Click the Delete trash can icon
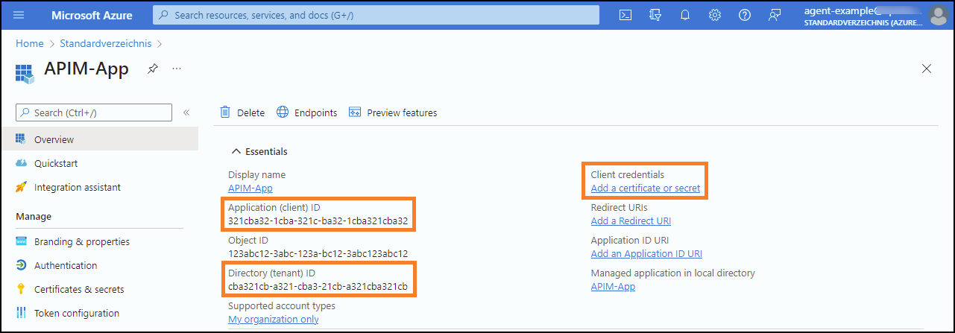The width and height of the screenshot is (955, 333). pyautogui.click(x=225, y=112)
